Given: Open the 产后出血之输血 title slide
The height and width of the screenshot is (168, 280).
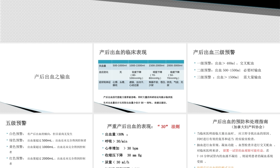Looking at the screenshot, I should click(52, 76).
